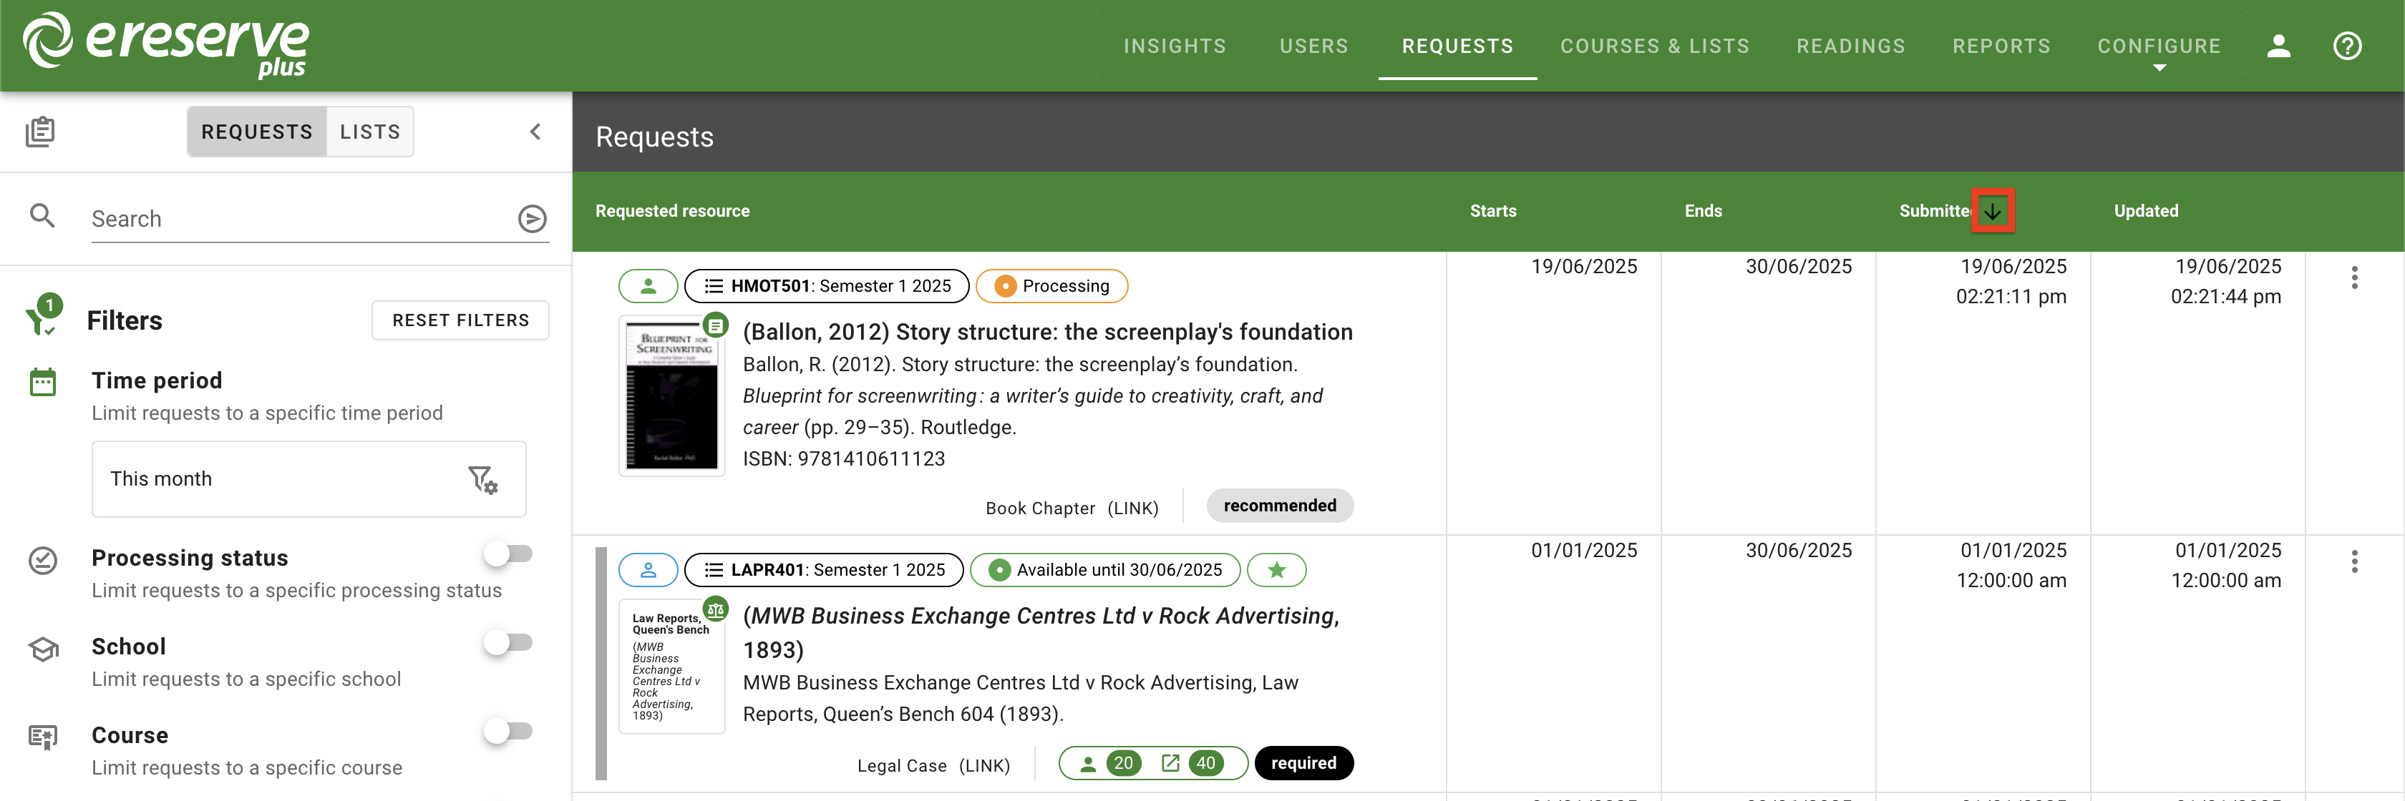Image resolution: width=2405 pixels, height=801 pixels.
Task: Click the star icon on the LAPR401 request
Action: (1276, 570)
